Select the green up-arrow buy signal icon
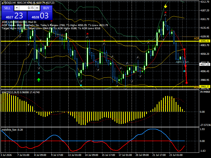Image resolution: width=211 pixels, height=158 pixels. tap(39, 80)
